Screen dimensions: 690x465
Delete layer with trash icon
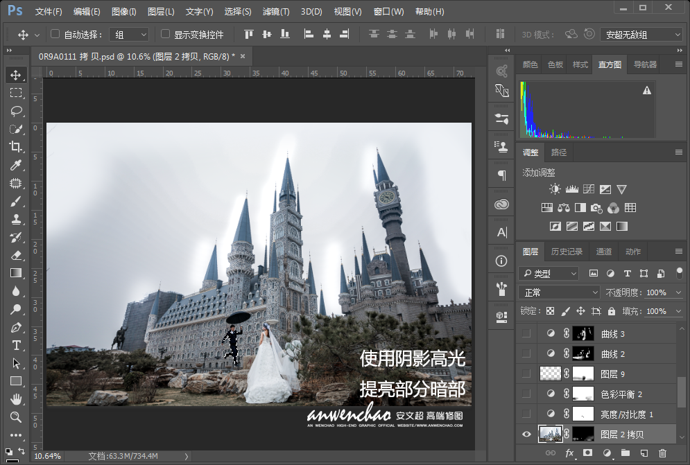(x=662, y=453)
